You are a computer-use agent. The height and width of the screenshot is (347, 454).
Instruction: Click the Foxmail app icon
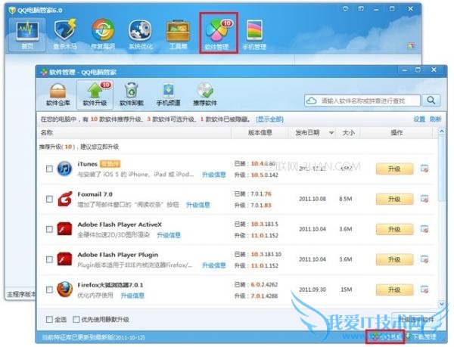(x=64, y=199)
